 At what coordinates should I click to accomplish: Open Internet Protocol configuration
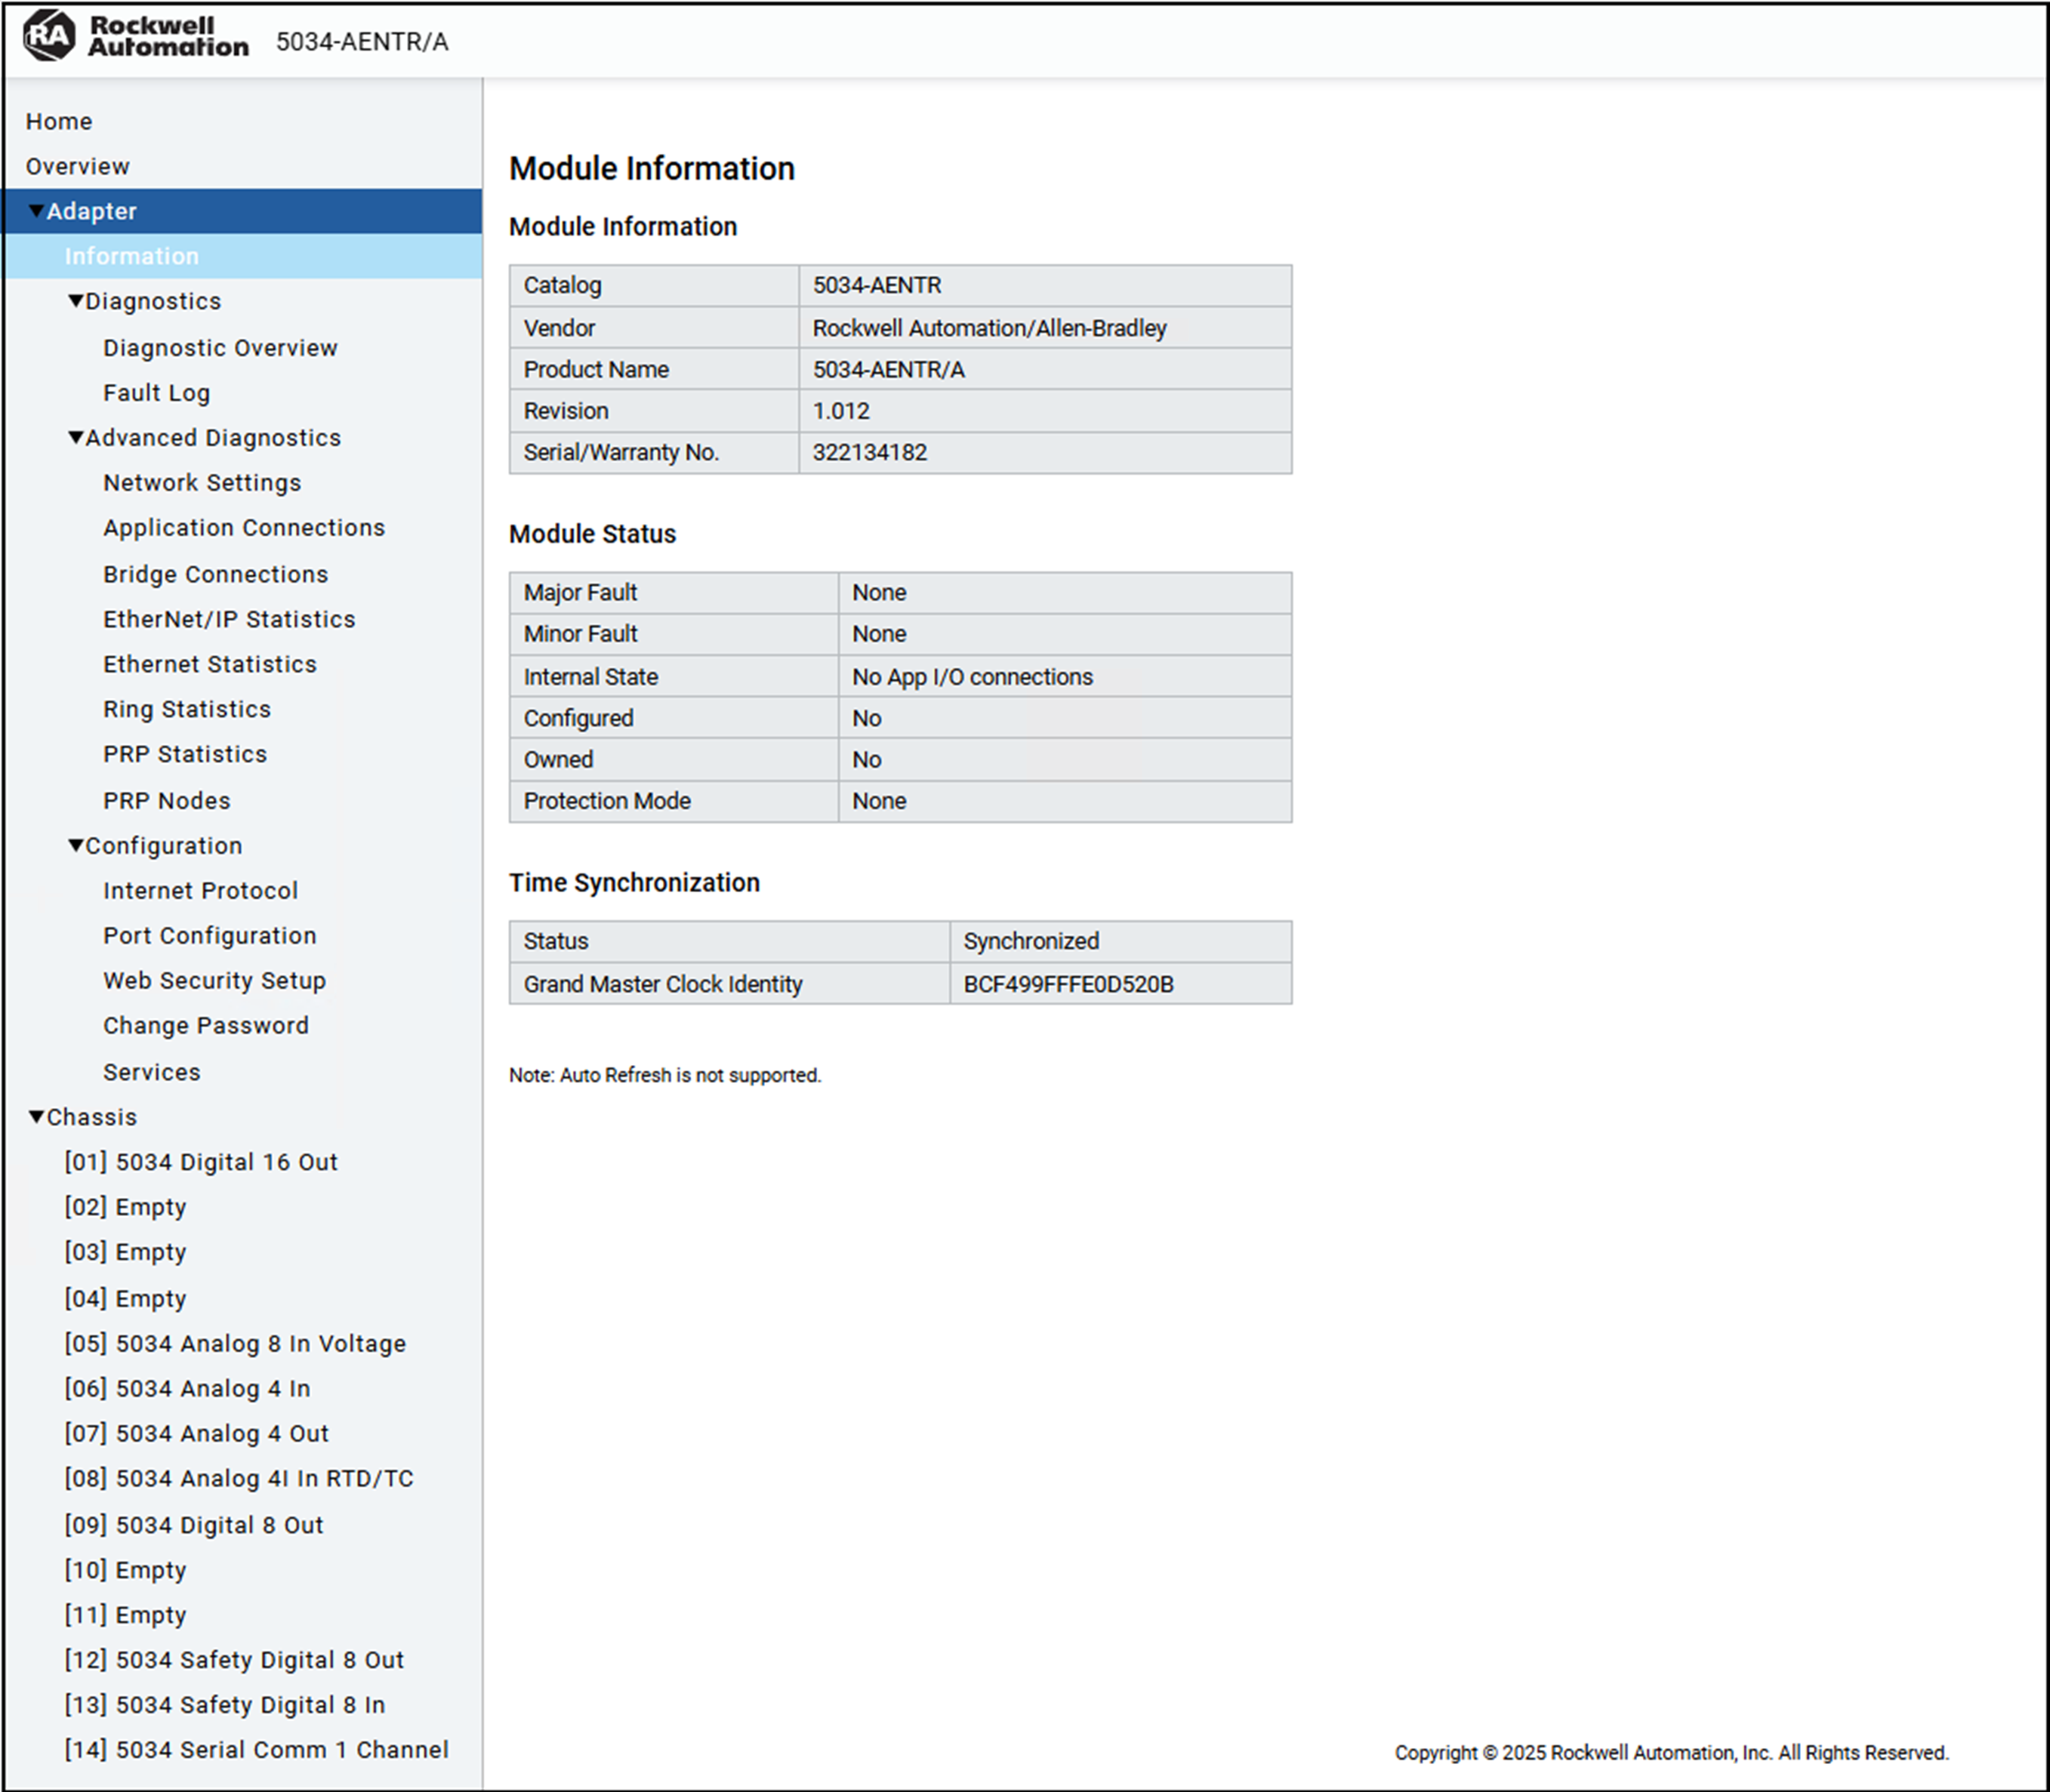tap(200, 890)
